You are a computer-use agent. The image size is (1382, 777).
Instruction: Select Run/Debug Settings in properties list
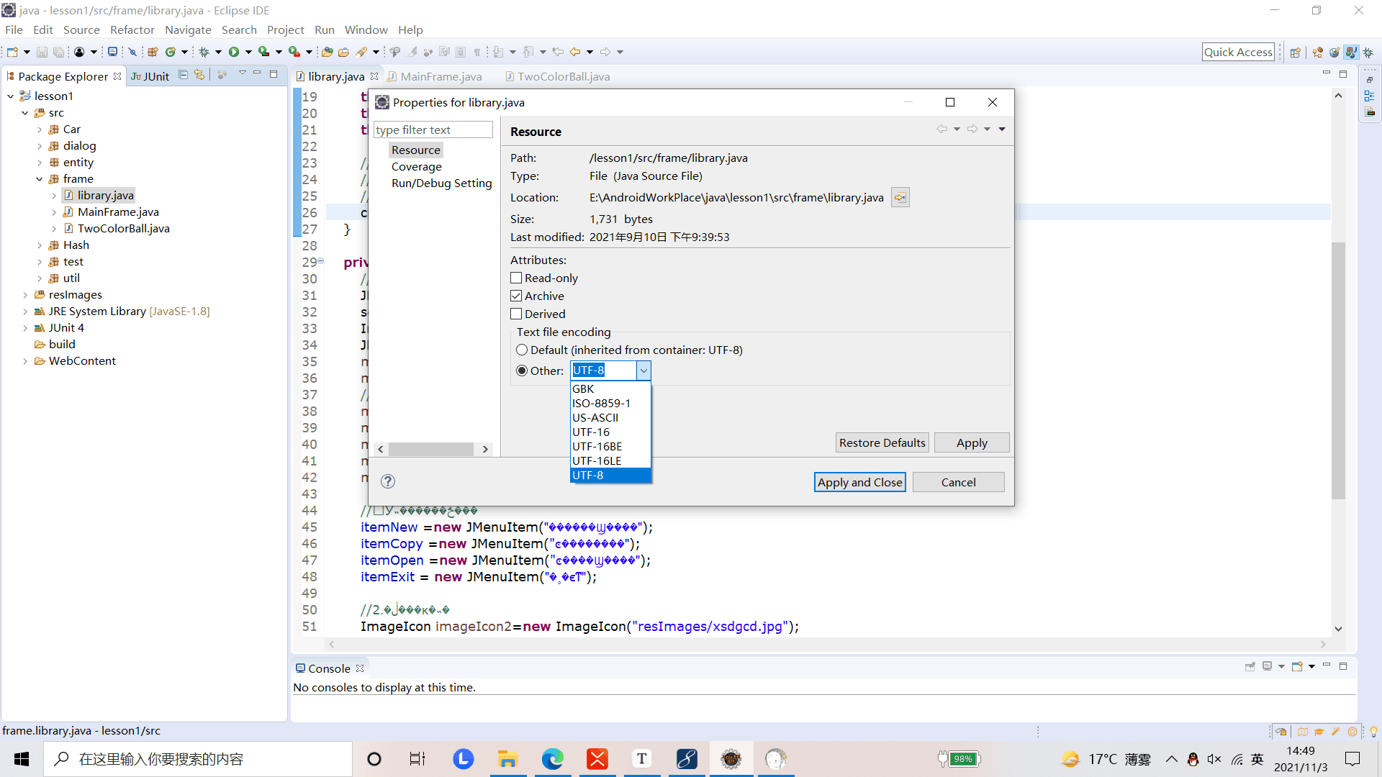[441, 183]
